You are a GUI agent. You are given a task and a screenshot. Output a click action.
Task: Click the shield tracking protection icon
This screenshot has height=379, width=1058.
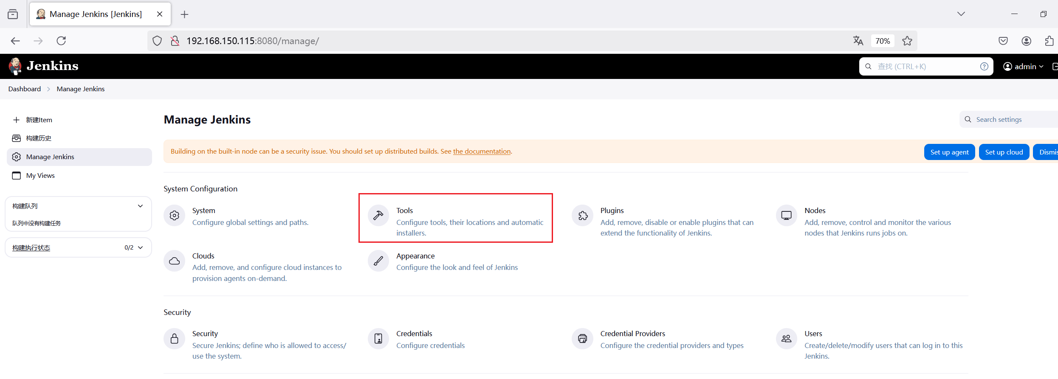157,41
